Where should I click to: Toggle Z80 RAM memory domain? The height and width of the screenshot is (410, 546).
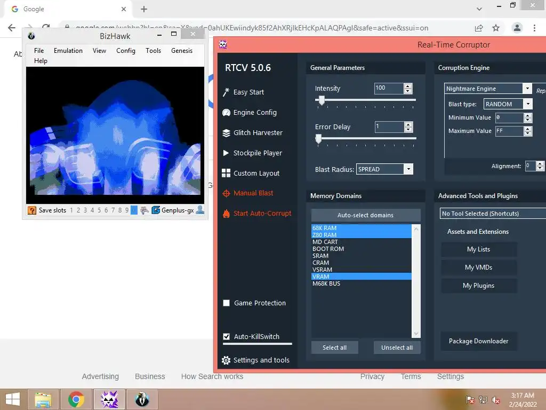(361, 235)
